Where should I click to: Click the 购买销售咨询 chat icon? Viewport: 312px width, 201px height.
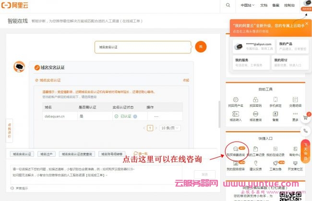pos(236,150)
